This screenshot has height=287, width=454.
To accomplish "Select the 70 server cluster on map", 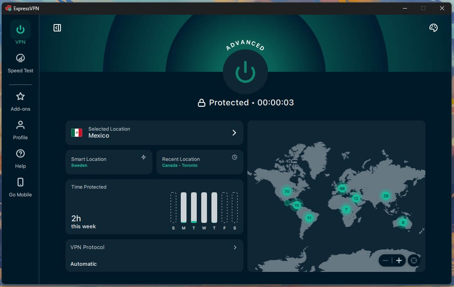I will (287, 191).
